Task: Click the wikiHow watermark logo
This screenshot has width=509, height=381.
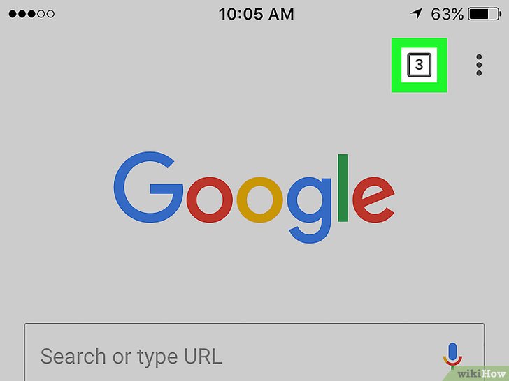Action: click(x=481, y=374)
